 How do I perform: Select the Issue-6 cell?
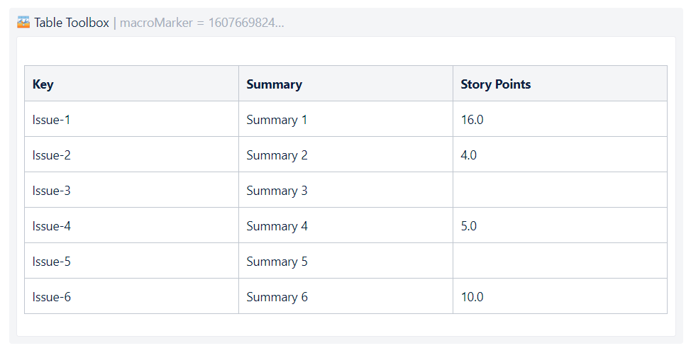[131, 296]
